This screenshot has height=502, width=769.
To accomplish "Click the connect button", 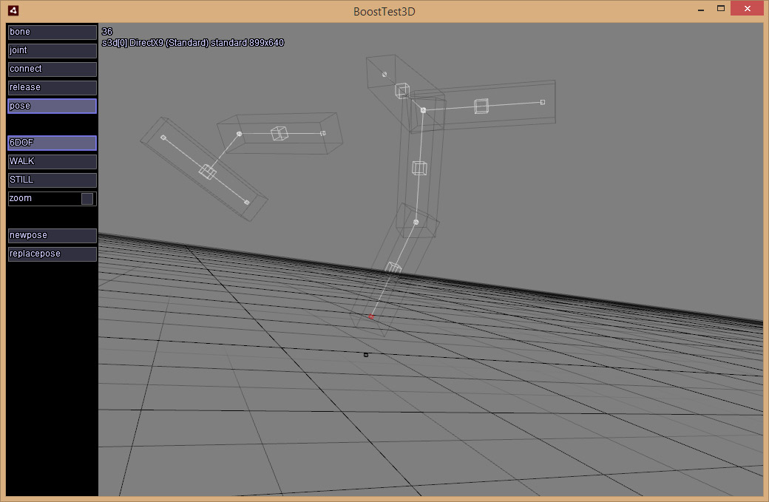I will [52, 69].
